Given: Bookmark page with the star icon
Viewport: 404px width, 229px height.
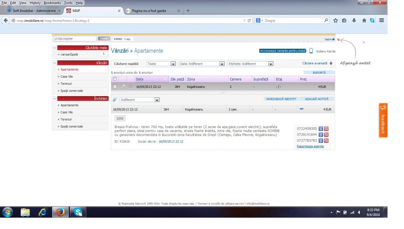Looking at the screenshot, I should pyautogui.click(x=335, y=20).
